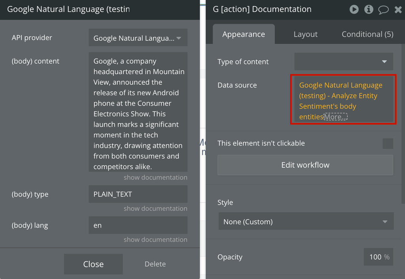Screen dimensions: 405x279
Task: Switch to the Appearance tab
Action: (x=244, y=34)
